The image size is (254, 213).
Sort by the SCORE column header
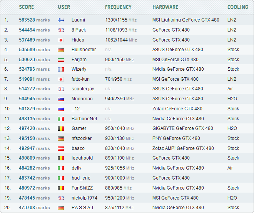[x=27, y=7]
